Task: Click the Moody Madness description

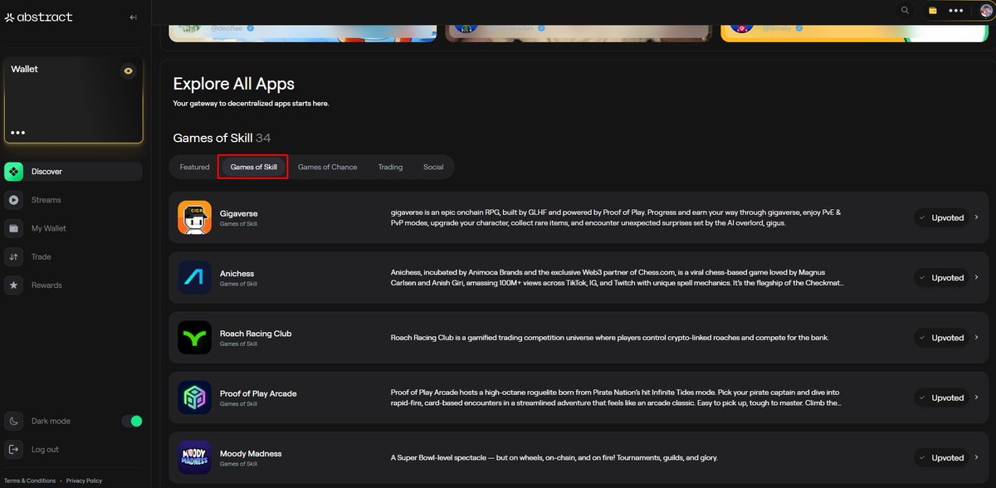Action: tap(554, 457)
